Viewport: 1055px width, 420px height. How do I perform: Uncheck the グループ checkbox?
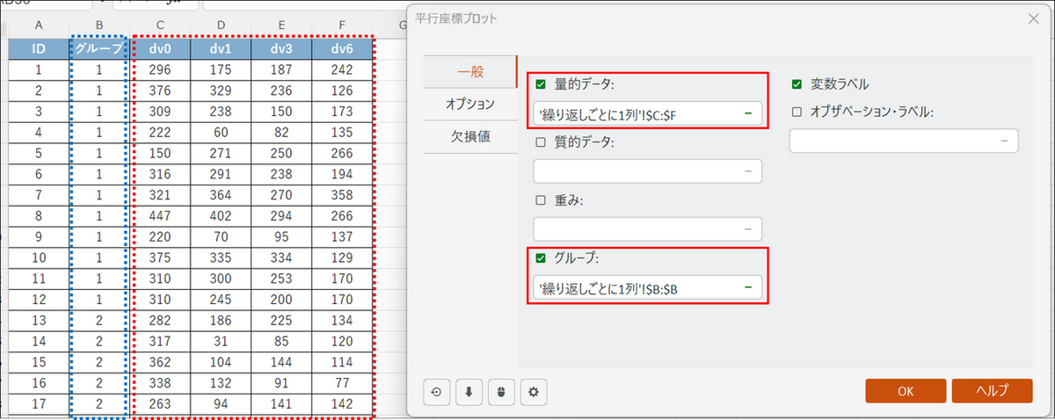(x=541, y=257)
